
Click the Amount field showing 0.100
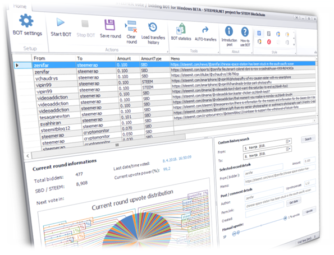309,161
